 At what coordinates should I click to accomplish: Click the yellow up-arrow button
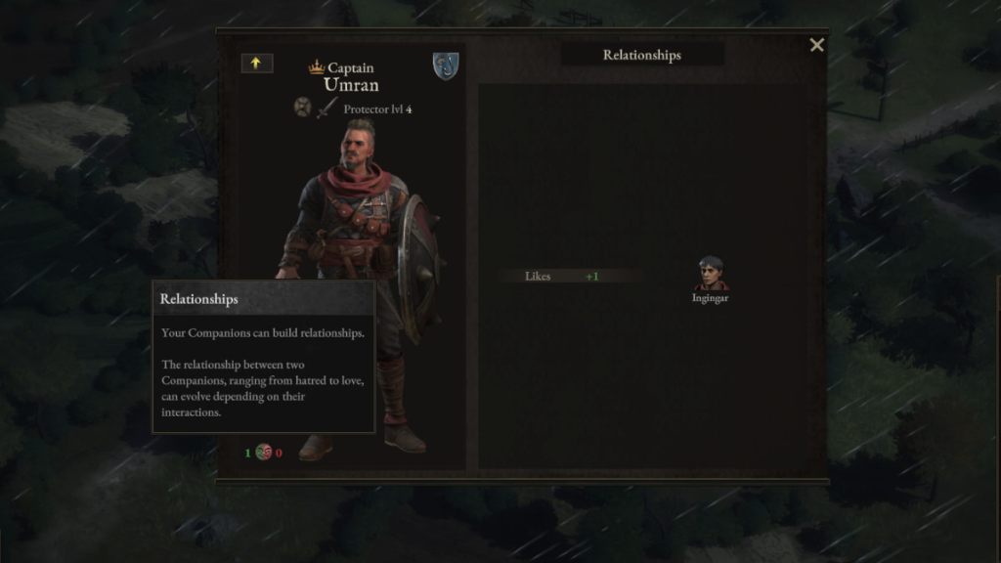(x=257, y=63)
